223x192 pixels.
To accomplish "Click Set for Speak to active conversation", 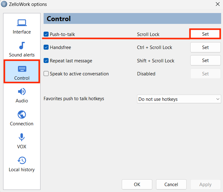I will pyautogui.click(x=205, y=74).
